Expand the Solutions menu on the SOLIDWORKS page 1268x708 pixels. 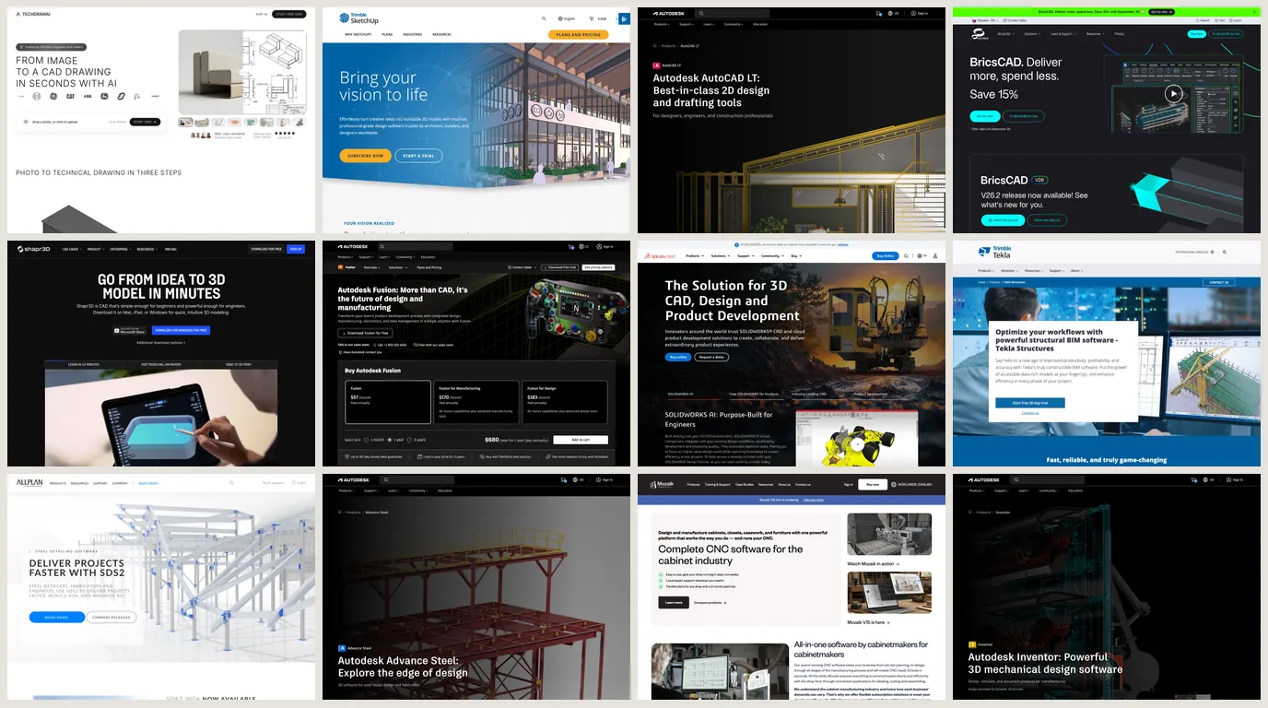pyautogui.click(x=720, y=255)
